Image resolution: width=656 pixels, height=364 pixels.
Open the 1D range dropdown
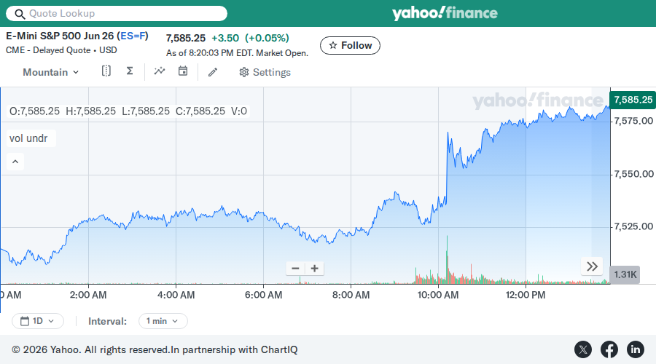(x=38, y=321)
